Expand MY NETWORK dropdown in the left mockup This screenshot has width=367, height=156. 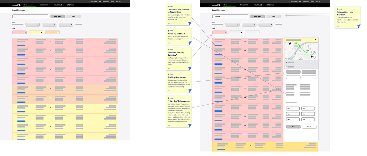(45, 5)
